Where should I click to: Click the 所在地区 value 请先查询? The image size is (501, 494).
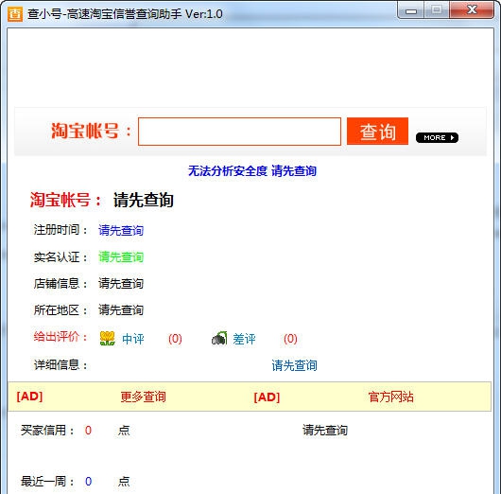pyautogui.click(x=121, y=310)
